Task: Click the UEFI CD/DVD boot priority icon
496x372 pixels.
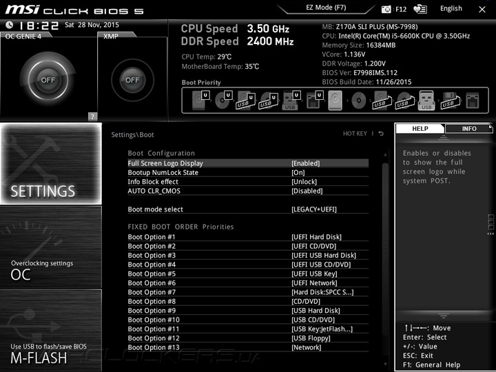Action: (223, 101)
